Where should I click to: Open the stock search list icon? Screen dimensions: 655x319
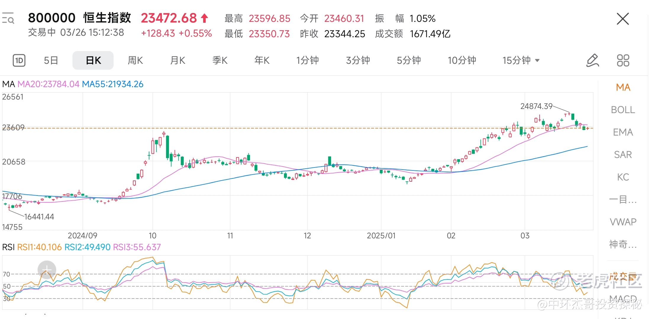pyautogui.click(x=8, y=18)
